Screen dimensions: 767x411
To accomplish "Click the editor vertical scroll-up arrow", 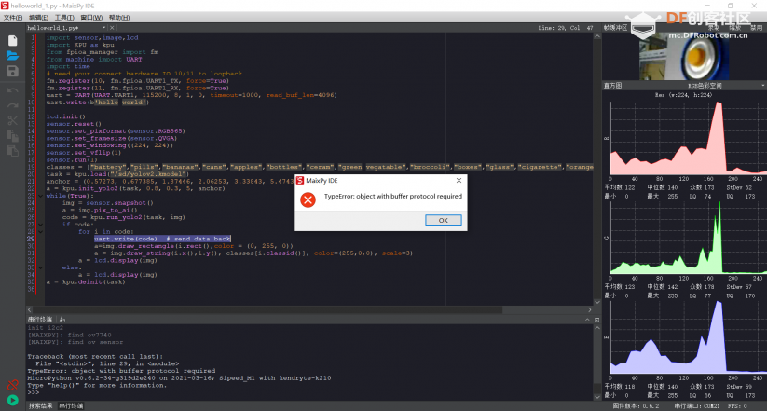I will pyautogui.click(x=597, y=37).
